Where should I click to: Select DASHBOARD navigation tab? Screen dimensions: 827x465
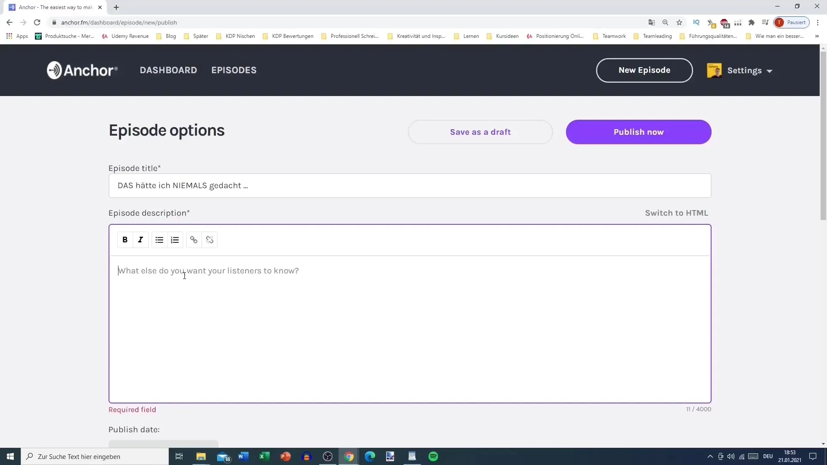168,70
